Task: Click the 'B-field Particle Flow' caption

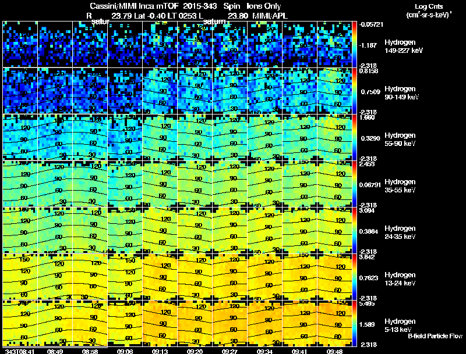Action: [x=435, y=336]
